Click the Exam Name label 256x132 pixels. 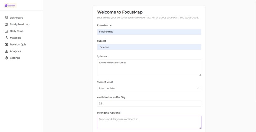pos(104,25)
